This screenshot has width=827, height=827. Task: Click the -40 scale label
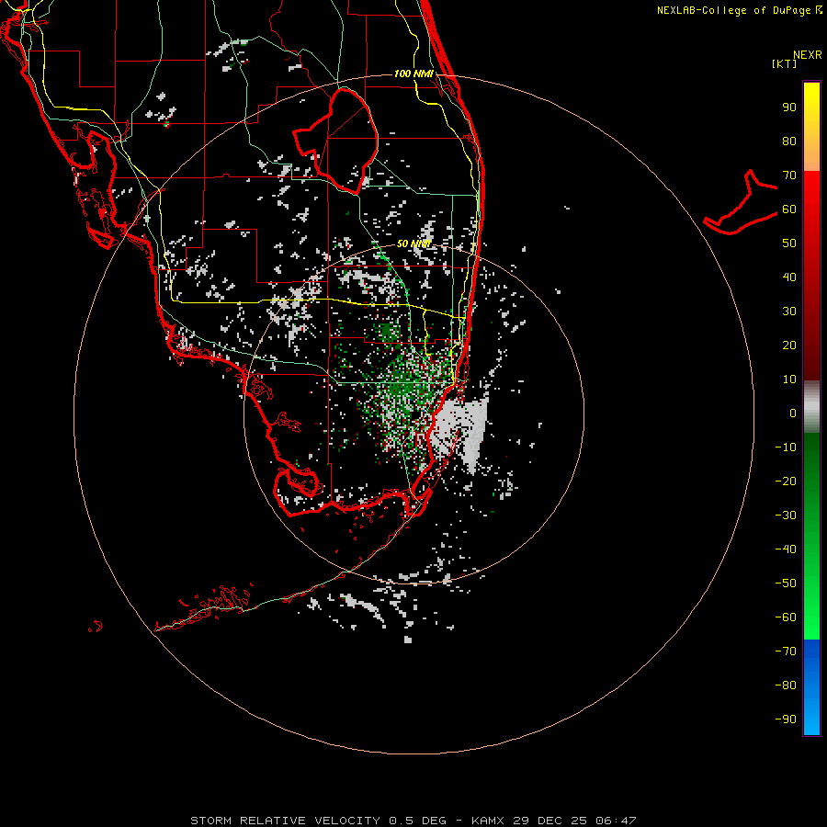click(786, 549)
